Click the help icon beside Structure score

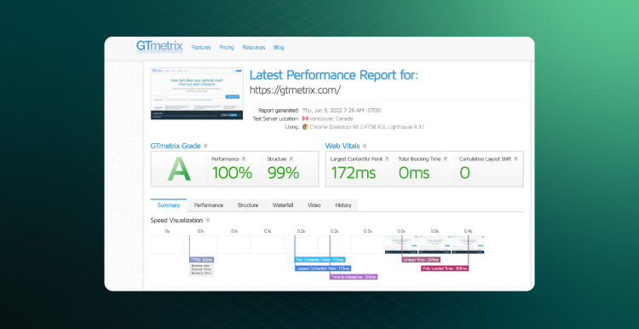(291, 159)
